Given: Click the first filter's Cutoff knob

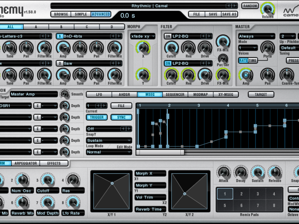Looking at the screenshot, I should point(171,48).
